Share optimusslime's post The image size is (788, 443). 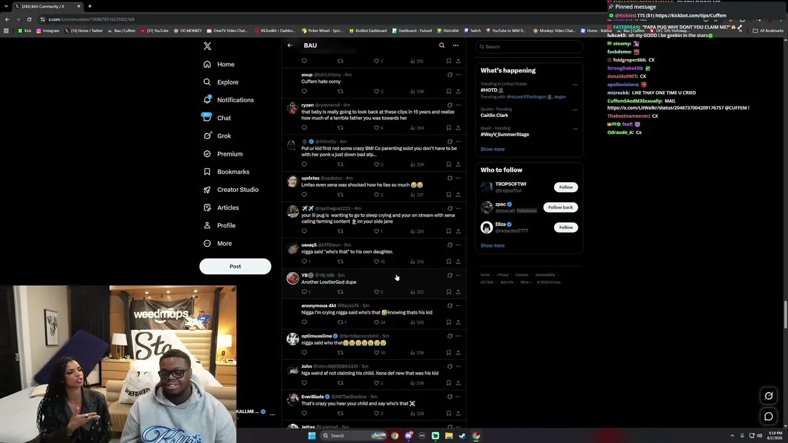[458, 353]
